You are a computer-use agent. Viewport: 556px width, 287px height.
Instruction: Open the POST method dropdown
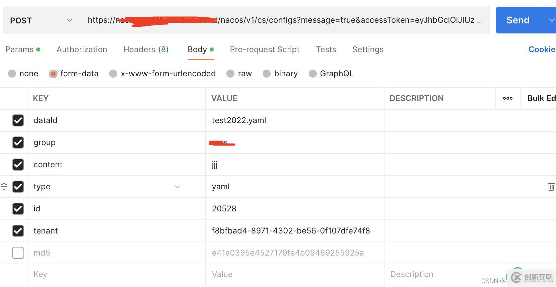[x=42, y=20]
